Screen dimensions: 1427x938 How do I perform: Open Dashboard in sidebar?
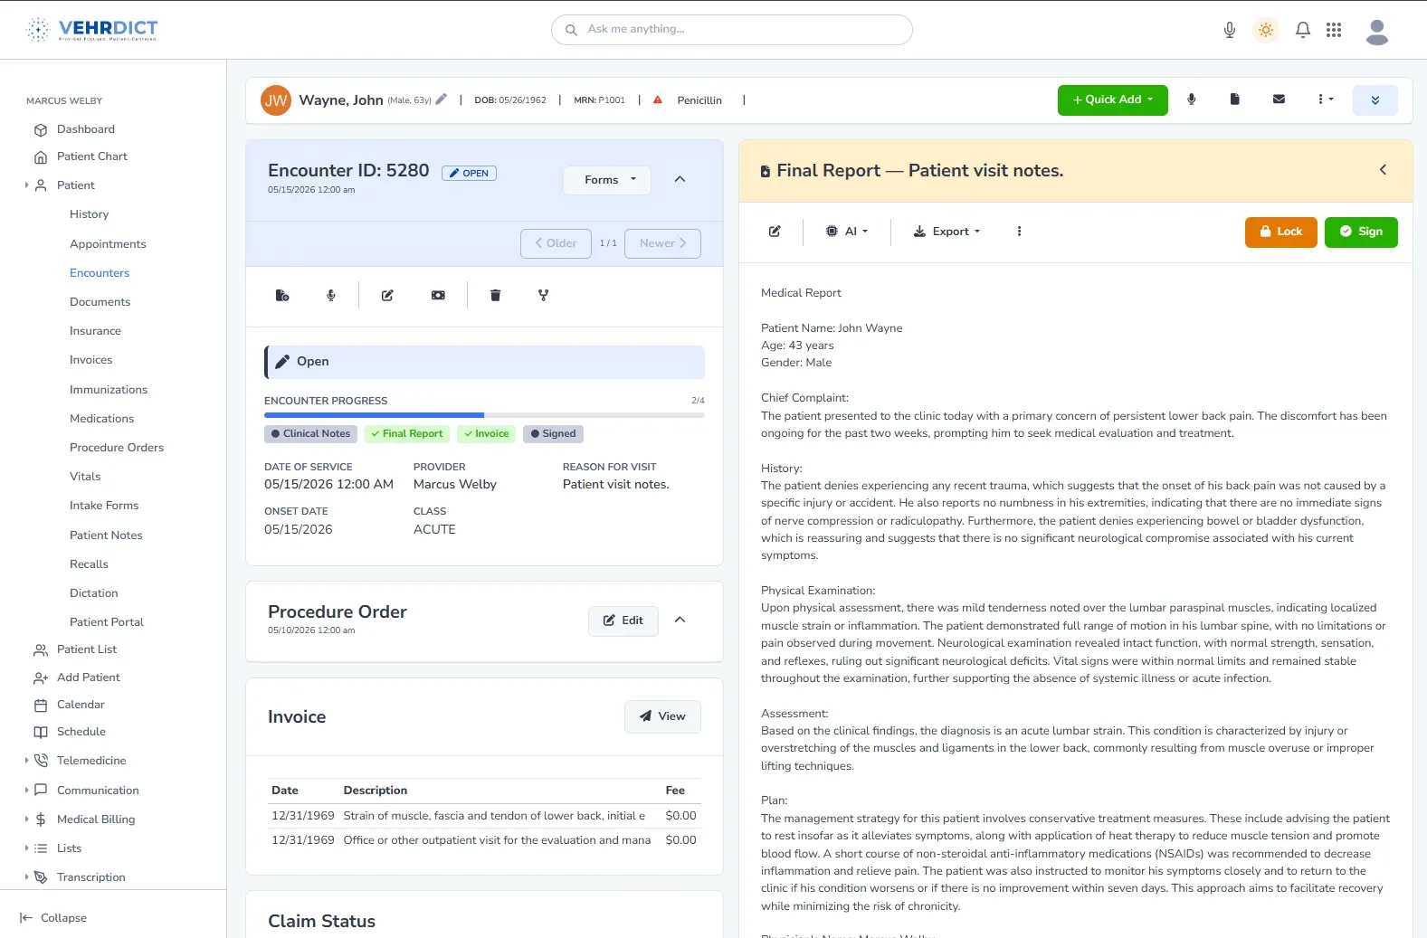[86, 130]
